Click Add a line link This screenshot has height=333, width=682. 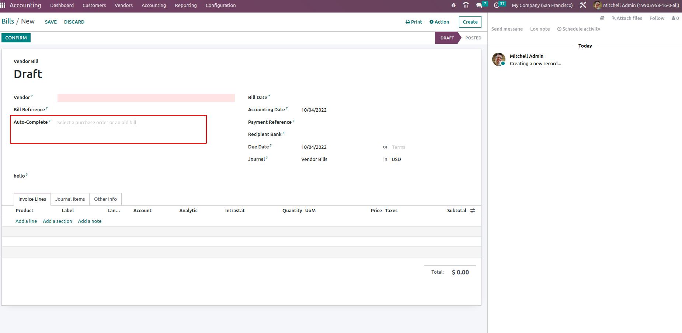[26, 221]
